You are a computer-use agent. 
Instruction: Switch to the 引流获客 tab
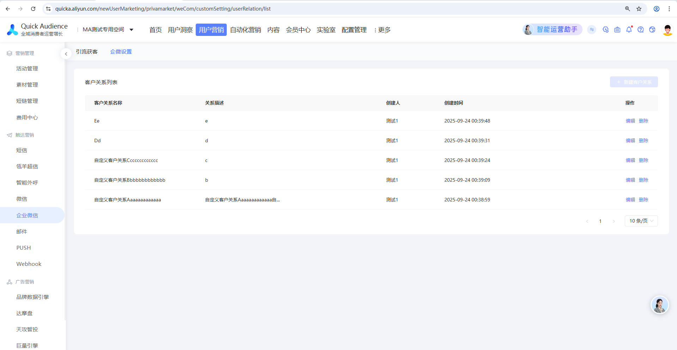[87, 52]
